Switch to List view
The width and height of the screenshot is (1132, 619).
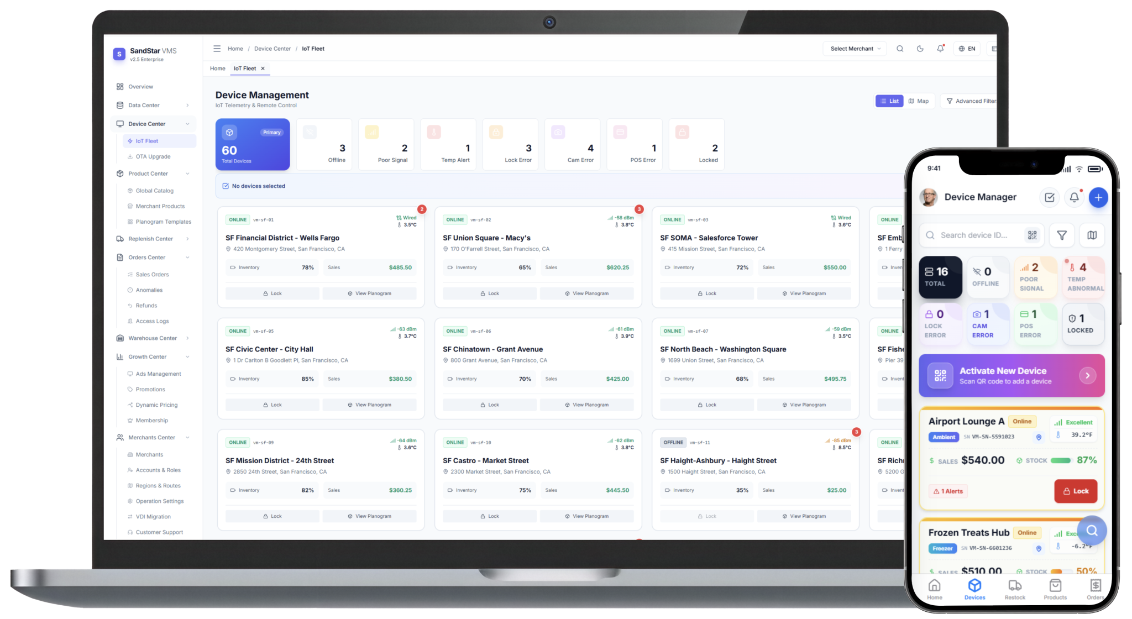coord(889,101)
